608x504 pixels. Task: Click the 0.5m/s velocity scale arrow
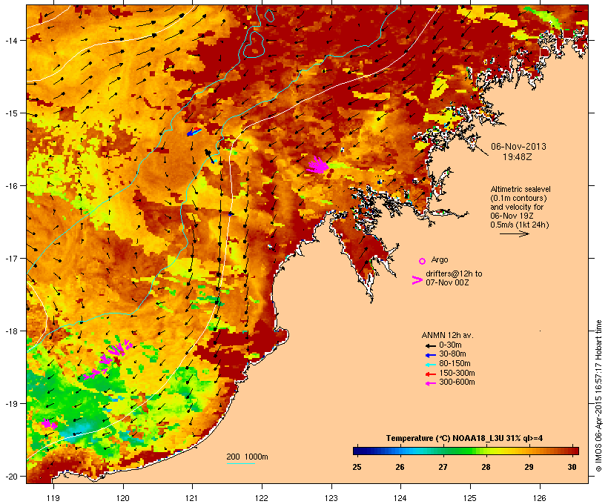[514, 233]
